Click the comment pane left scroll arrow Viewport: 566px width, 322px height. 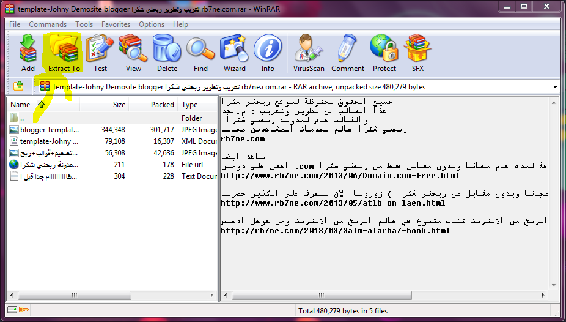[226, 295]
